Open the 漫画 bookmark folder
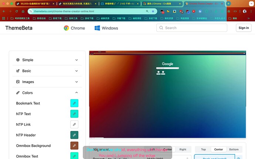 pos(233,18)
